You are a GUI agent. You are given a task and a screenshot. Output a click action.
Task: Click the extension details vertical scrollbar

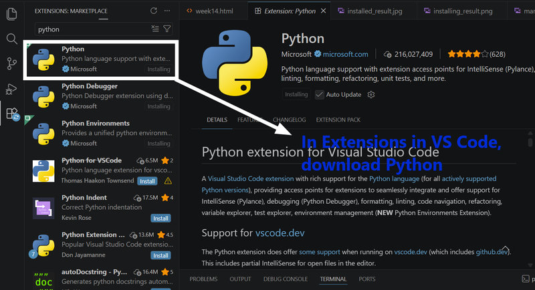click(x=530, y=142)
